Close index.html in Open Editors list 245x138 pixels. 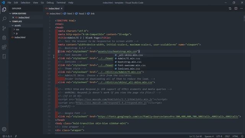[13, 18]
